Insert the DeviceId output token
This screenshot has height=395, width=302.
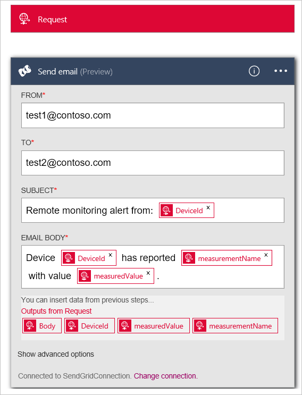[89, 326]
